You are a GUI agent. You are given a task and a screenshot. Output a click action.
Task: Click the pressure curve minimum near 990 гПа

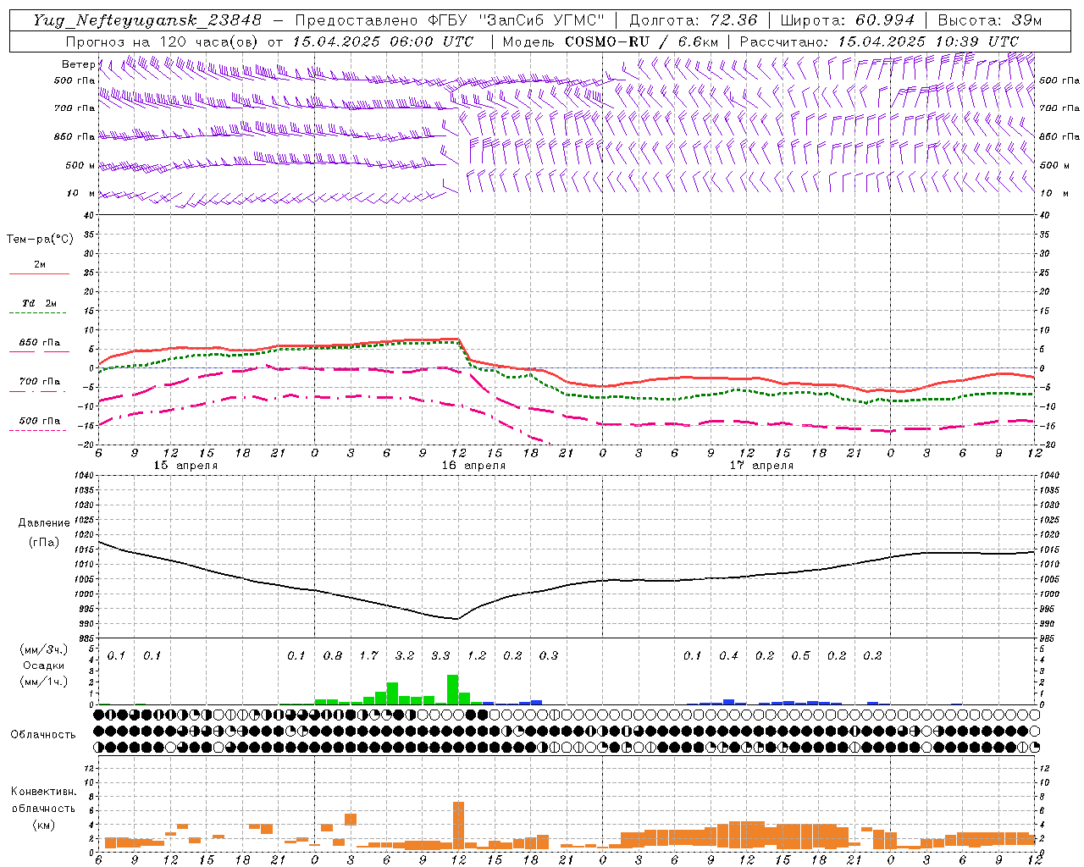tap(456, 619)
